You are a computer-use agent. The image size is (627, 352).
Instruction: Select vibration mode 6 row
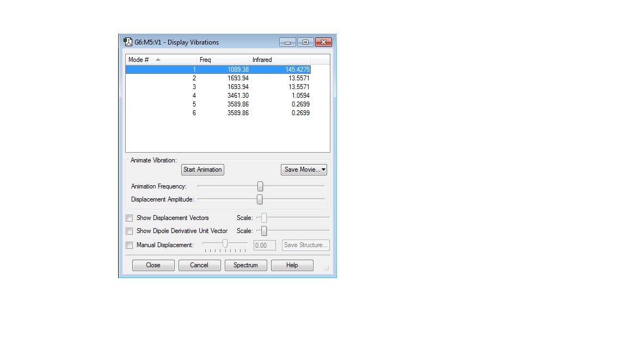(218, 113)
